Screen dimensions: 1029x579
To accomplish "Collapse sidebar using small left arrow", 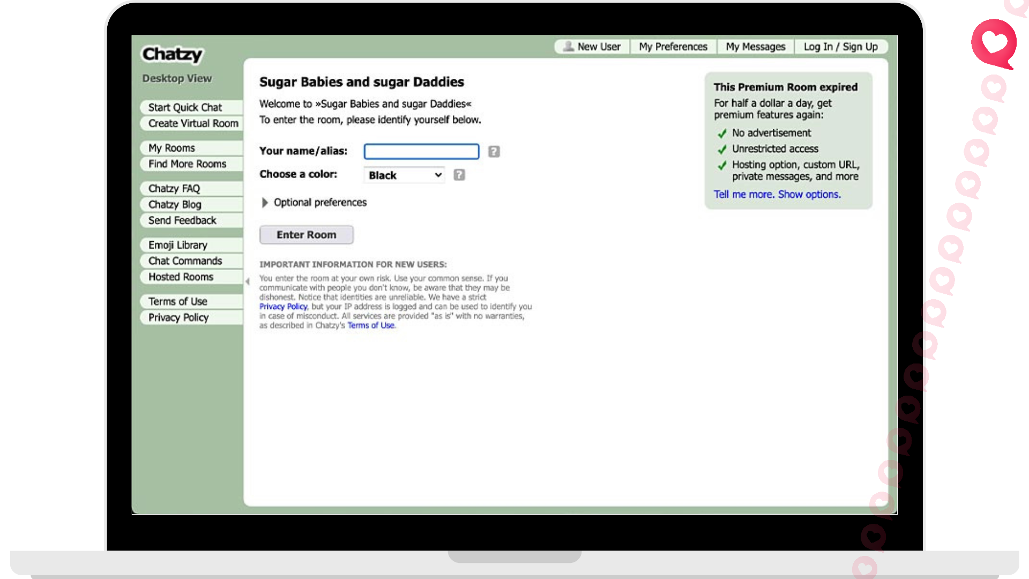I will pyautogui.click(x=248, y=281).
